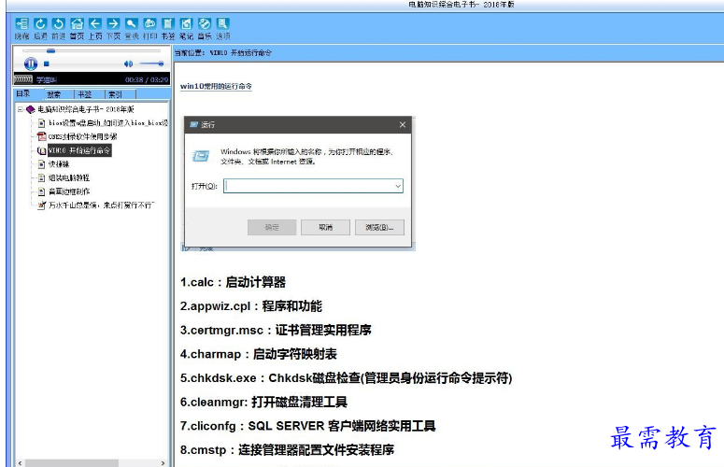The height and width of the screenshot is (467, 724).
Task: Click the 后退 back toolbar icon
Action: (x=40, y=23)
